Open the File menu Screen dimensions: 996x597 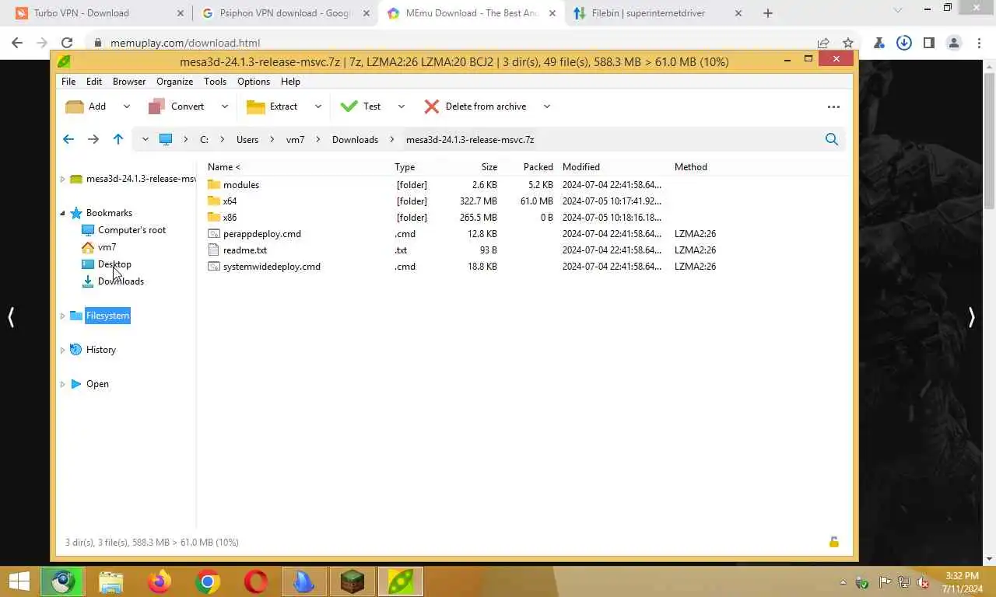[68, 82]
